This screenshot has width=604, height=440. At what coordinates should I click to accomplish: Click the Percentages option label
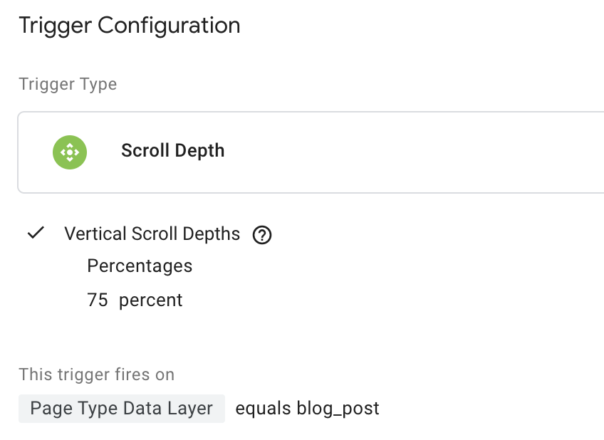point(140,266)
